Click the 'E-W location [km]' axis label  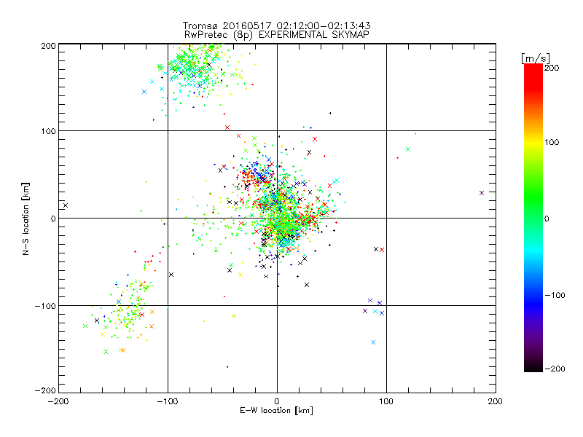[x=276, y=411]
